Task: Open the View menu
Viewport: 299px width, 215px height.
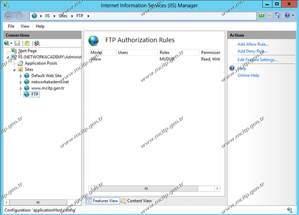Action: (25, 26)
